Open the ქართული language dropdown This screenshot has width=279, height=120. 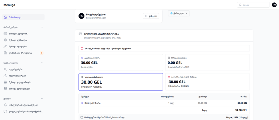pos(178,13)
